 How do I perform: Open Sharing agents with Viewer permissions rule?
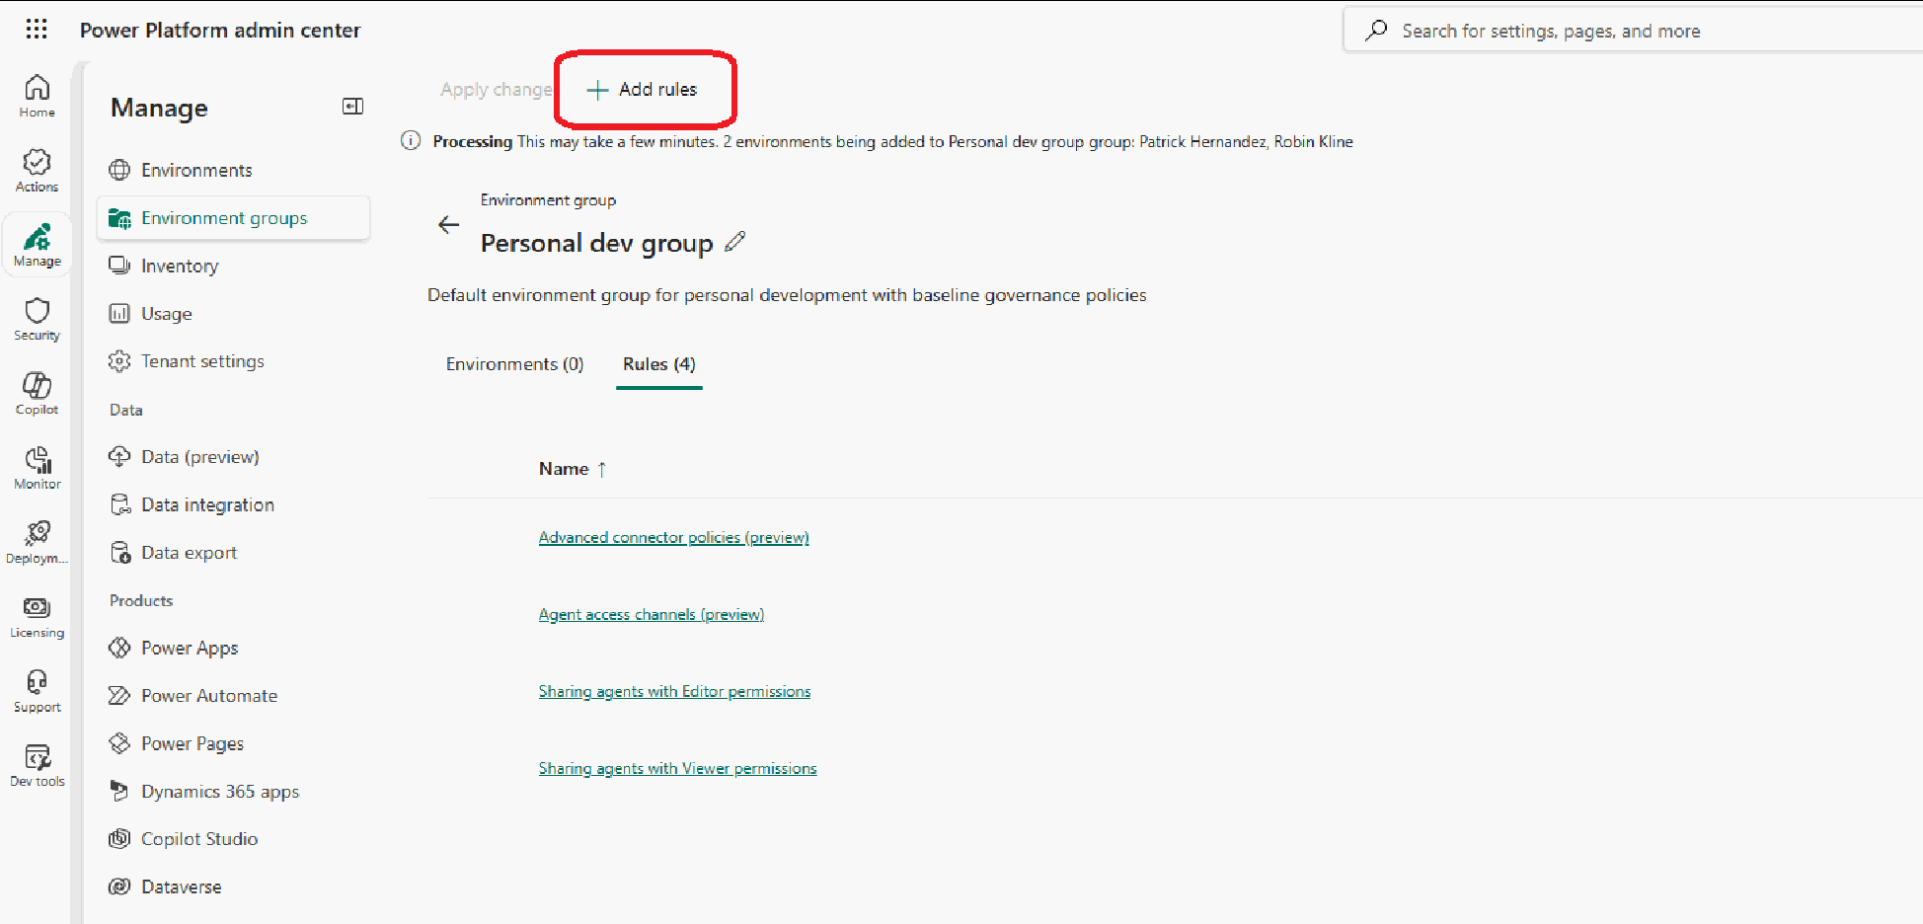point(677,769)
